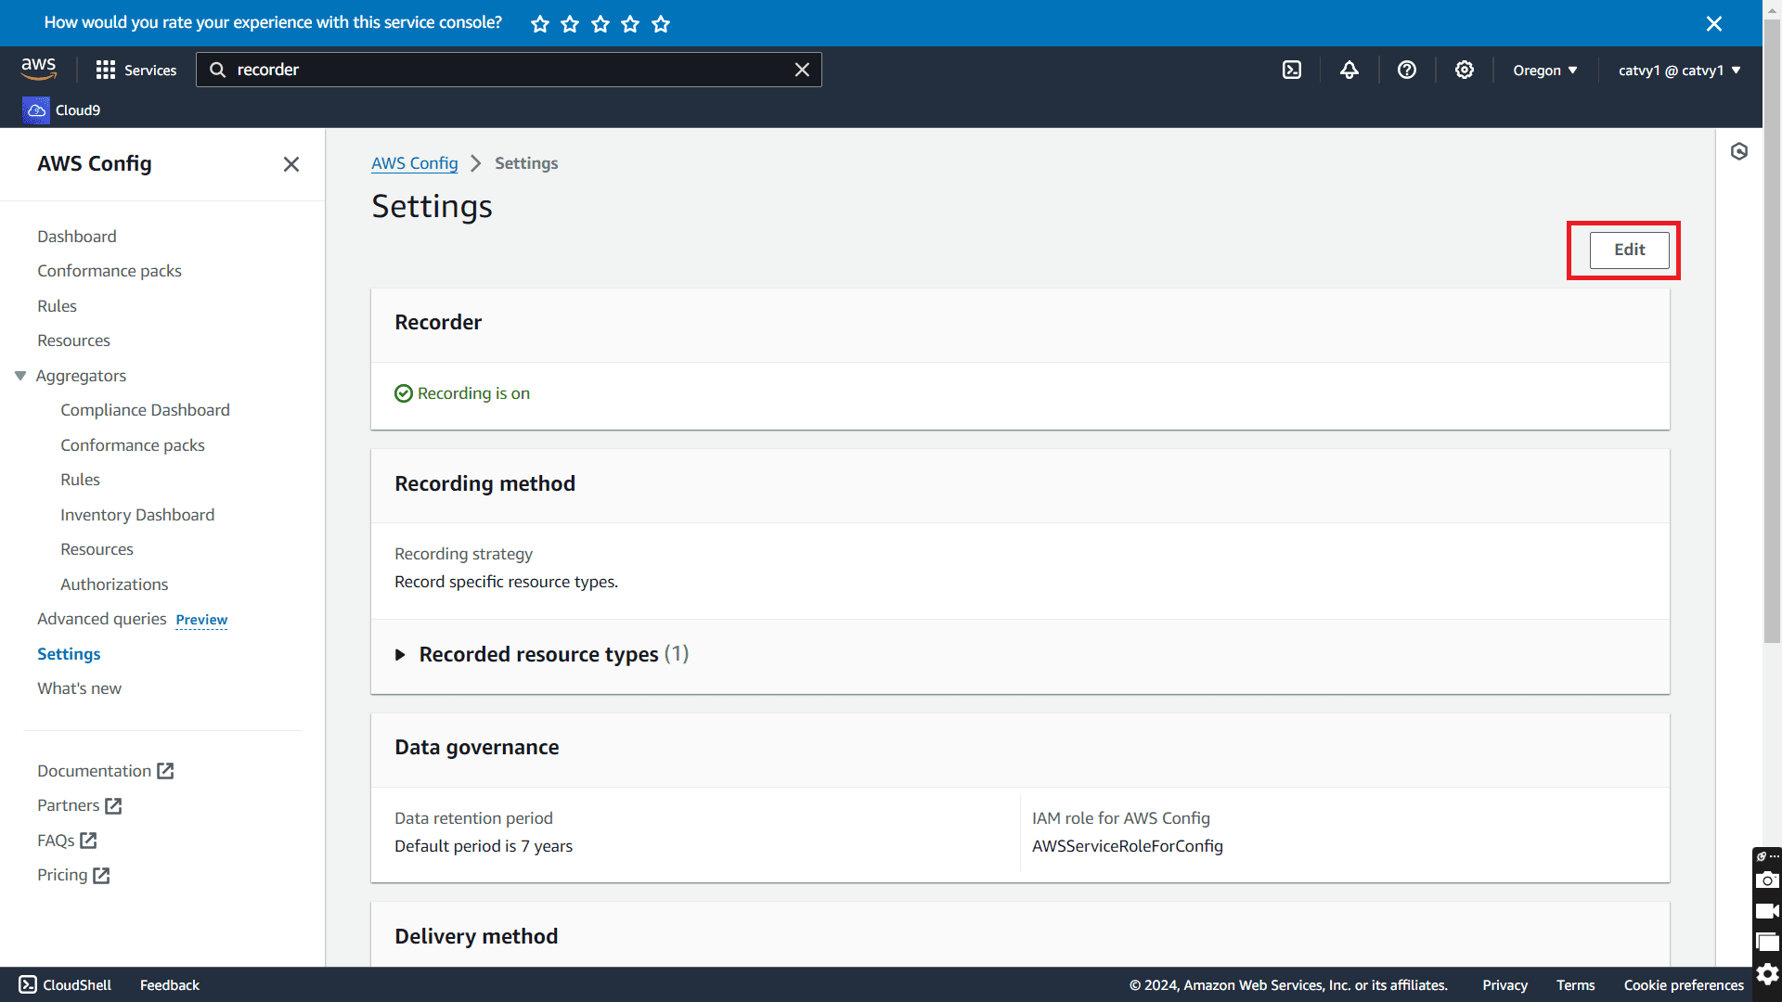Open the Cloud9 favorite shortcut
Image resolution: width=1782 pixels, height=1002 pixels.
pyautogui.click(x=62, y=109)
